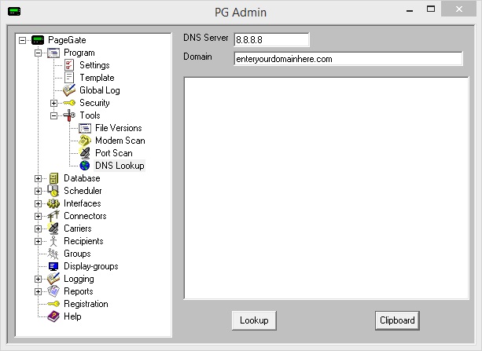Select Port Scan tree label

[114, 153]
